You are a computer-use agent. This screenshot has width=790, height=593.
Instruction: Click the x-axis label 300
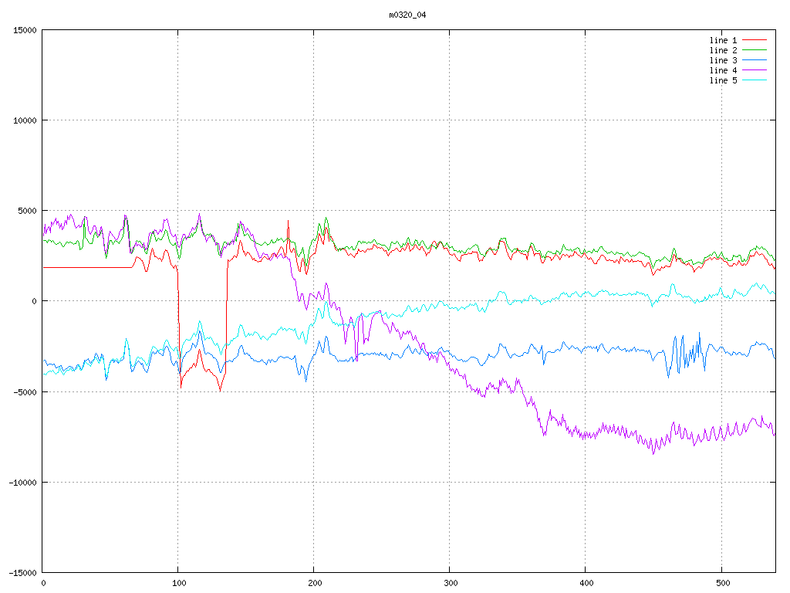pyautogui.click(x=451, y=584)
